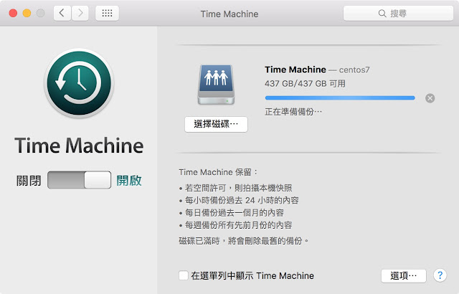Close the window with the red button
459x294 pixels.
[13, 13]
